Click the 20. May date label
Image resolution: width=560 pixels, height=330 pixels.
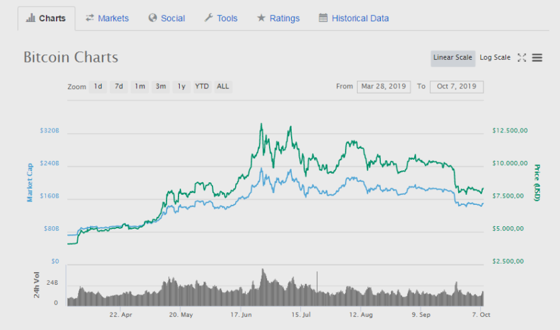[180, 315]
